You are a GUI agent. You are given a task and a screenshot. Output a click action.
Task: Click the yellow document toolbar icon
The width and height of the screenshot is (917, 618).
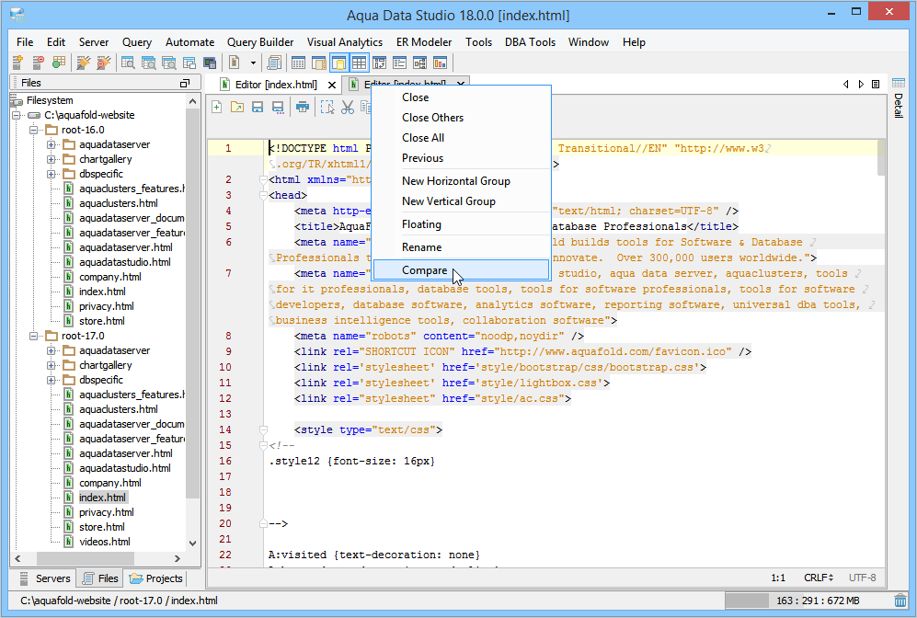coord(235,63)
